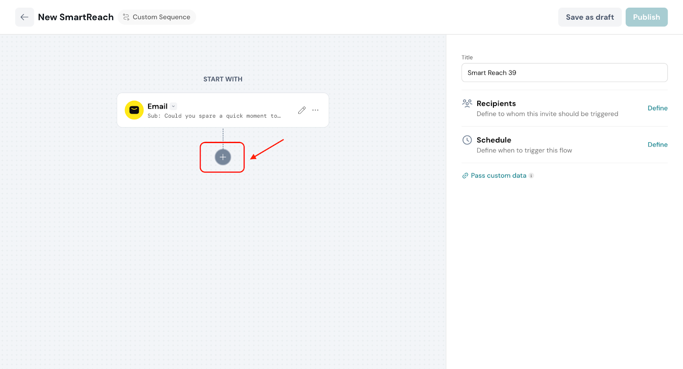Image resolution: width=683 pixels, height=369 pixels.
Task: Define the Schedule
Action: point(657,145)
